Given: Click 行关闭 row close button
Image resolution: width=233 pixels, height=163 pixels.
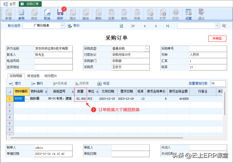Looking at the screenshot, I should (x=60, y=84).
